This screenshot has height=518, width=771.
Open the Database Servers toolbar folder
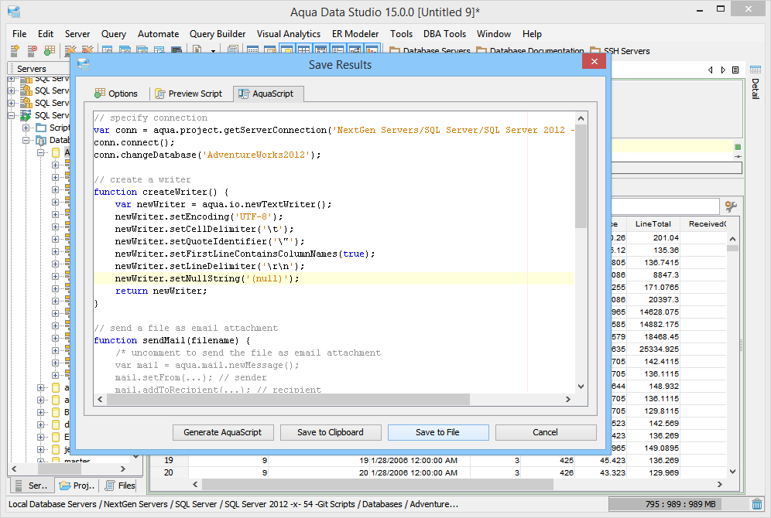(x=430, y=50)
